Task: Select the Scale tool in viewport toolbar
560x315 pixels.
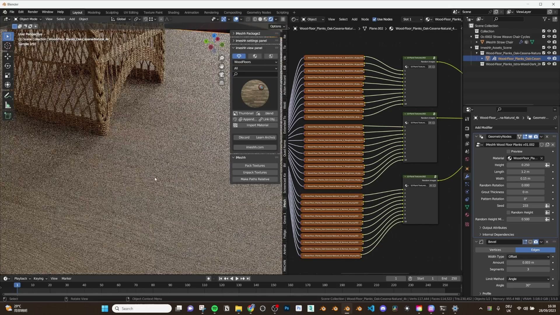Action: (x=8, y=76)
